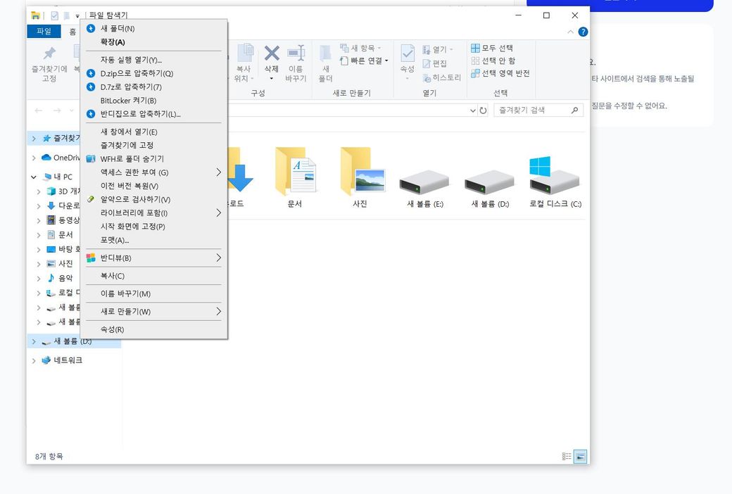Collapse the 내 PC tree node

[34, 177]
